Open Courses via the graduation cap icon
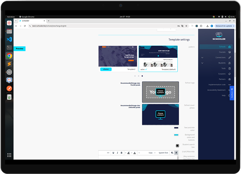 230,52
